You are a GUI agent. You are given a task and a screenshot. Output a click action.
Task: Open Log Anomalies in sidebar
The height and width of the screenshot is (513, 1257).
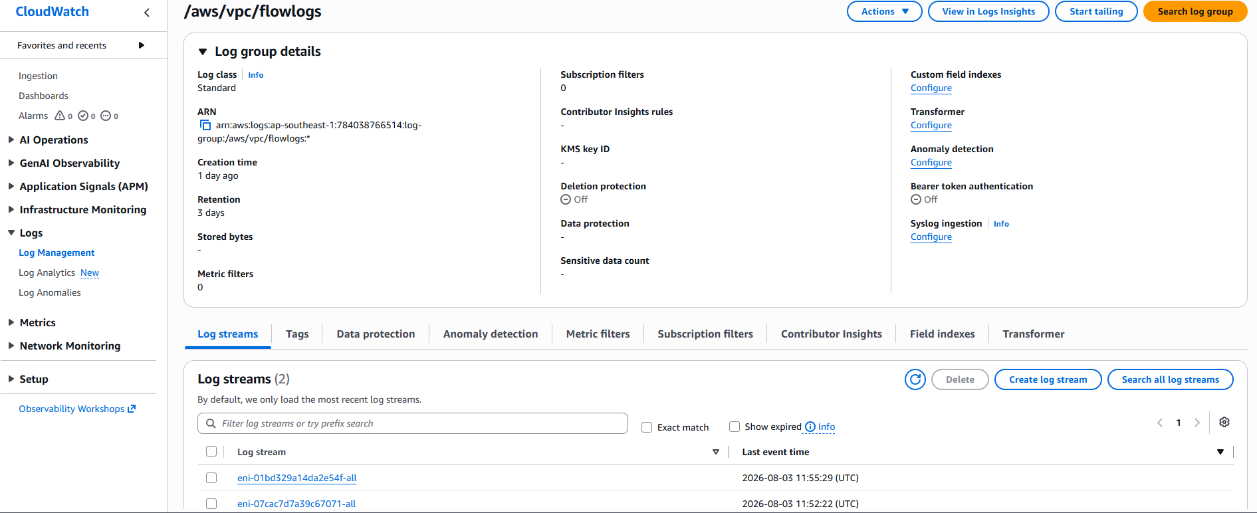[50, 292]
